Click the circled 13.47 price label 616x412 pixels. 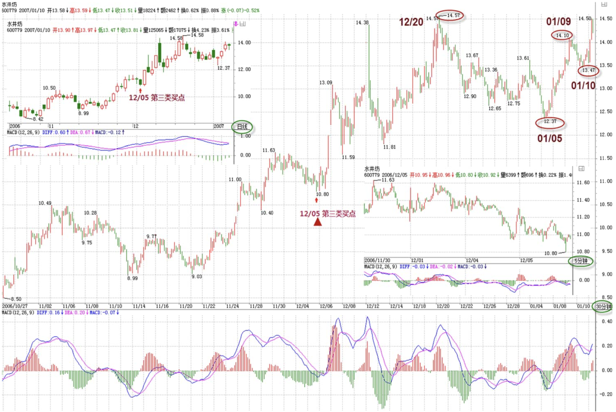(x=588, y=70)
